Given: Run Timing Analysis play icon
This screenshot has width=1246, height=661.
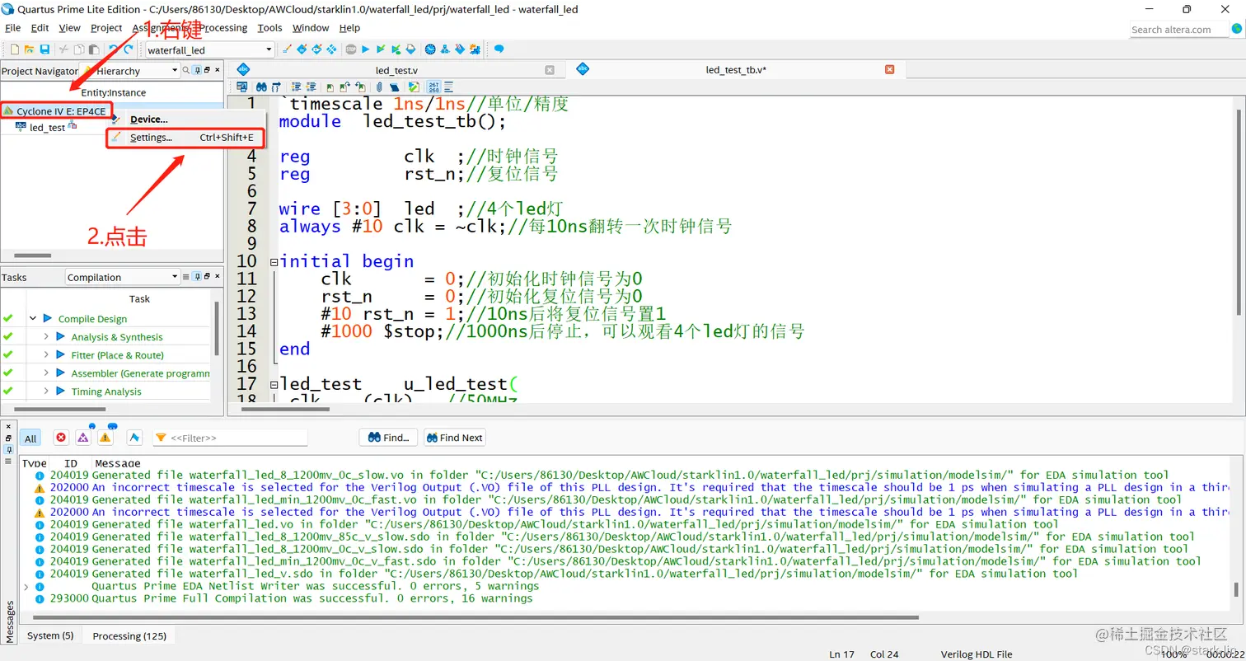Looking at the screenshot, I should [x=60, y=391].
